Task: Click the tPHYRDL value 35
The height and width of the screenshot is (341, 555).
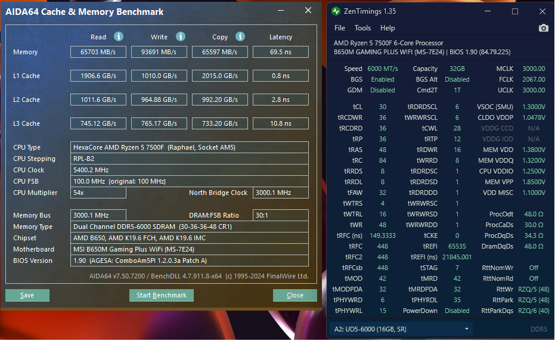Action: pos(457,300)
